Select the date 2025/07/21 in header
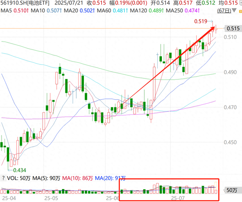 coord(69,3)
